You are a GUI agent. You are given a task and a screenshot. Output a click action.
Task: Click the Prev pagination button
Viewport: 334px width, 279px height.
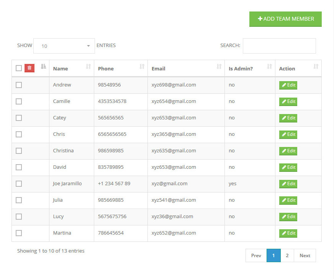pyautogui.click(x=256, y=256)
